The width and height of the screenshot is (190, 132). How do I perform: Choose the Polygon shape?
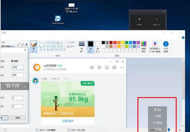pyautogui.click(x=58, y=43)
